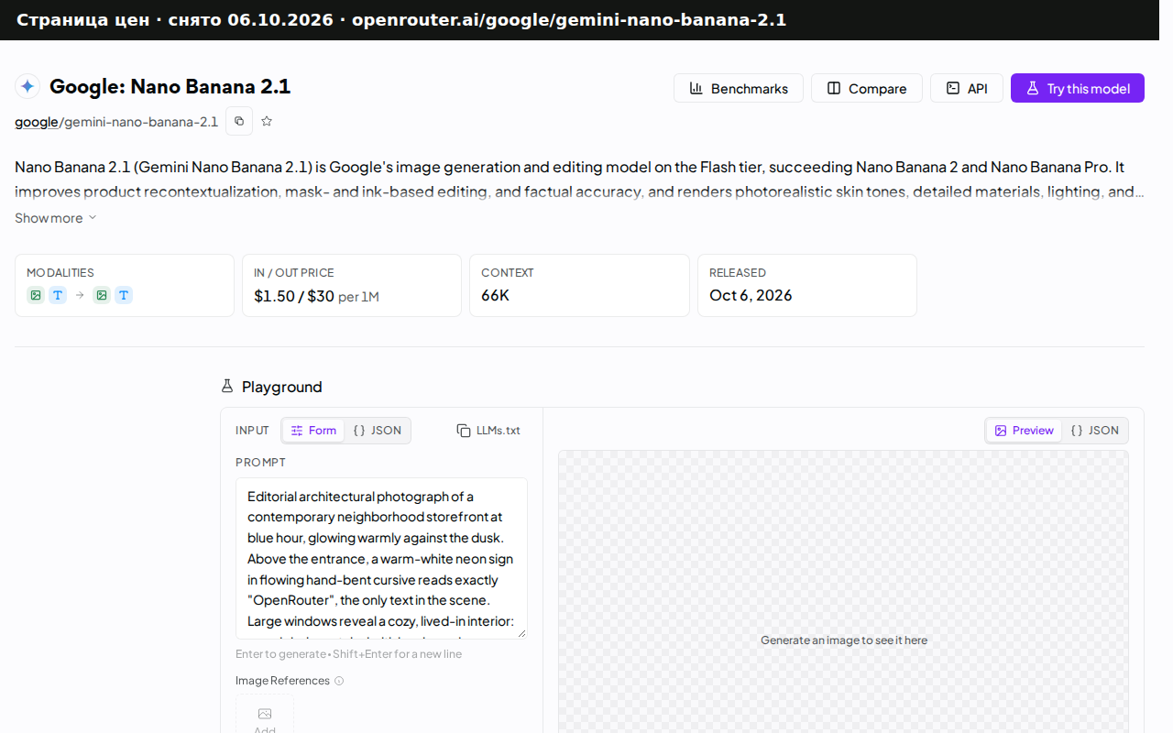Click the Gemini sparkle model logo

click(x=27, y=87)
